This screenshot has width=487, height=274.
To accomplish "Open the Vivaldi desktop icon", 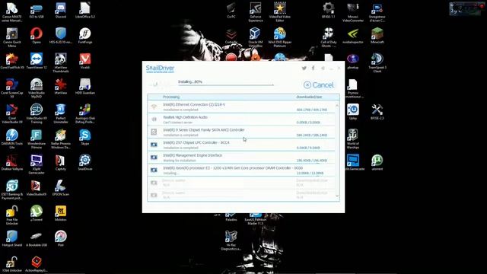I will pyautogui.click(x=84, y=61).
